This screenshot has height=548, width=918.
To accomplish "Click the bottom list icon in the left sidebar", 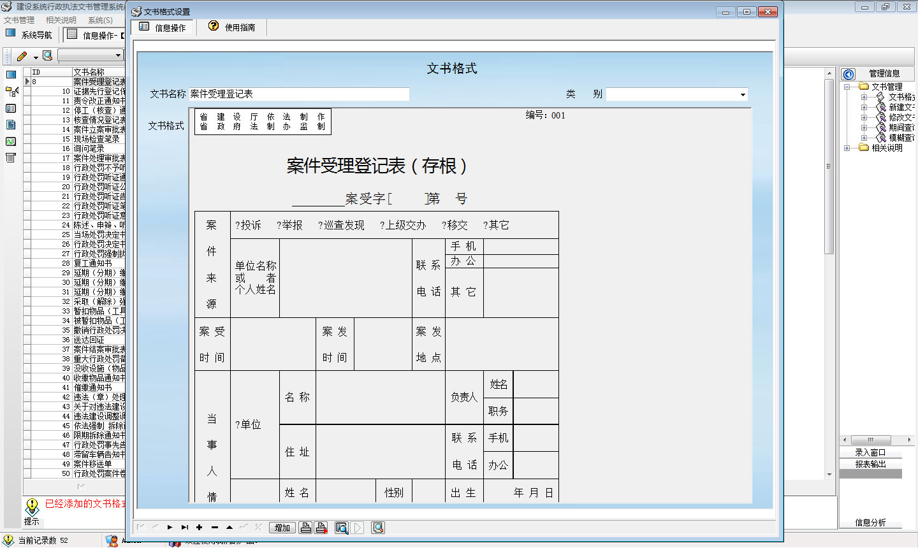I will coord(11,158).
